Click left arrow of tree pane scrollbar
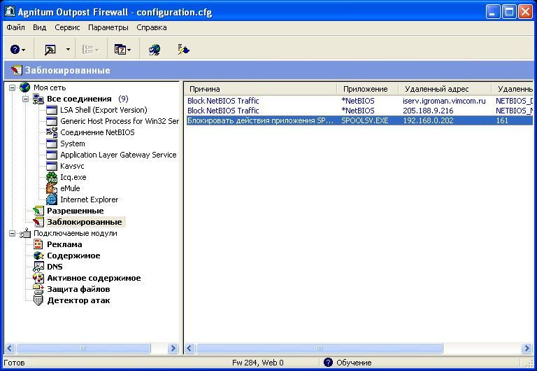Viewport: 537px width, 371px height. (10, 349)
